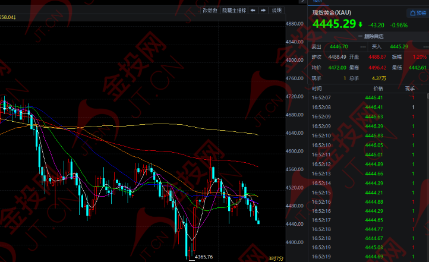Click the chart low label 4365.76
Image resolution: width=429 pixels, height=262 pixels.
(204, 257)
